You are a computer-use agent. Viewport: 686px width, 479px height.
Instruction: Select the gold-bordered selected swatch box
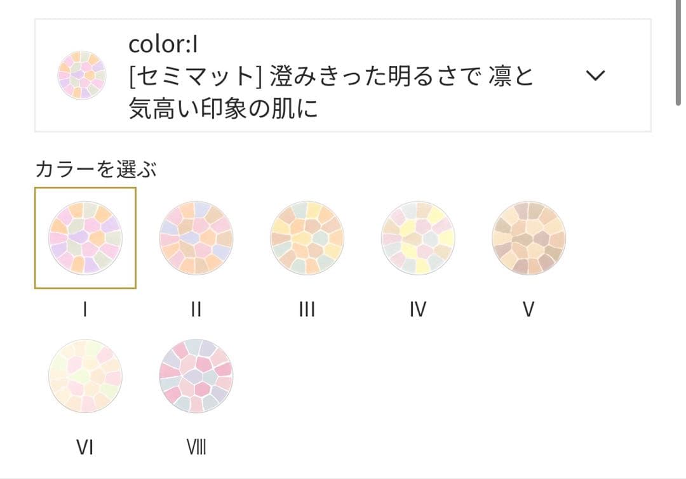(x=86, y=237)
